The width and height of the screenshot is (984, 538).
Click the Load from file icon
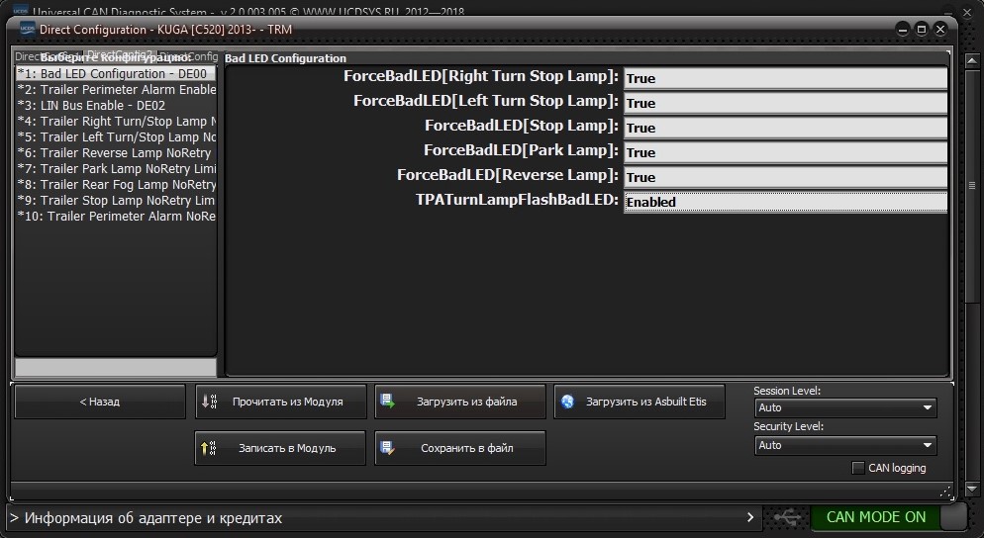pos(388,402)
